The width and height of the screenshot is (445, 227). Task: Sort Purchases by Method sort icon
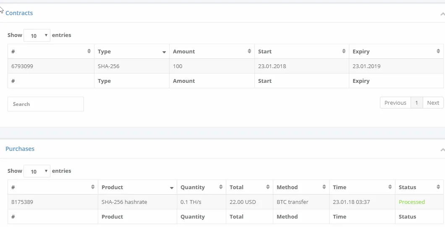[324, 187]
